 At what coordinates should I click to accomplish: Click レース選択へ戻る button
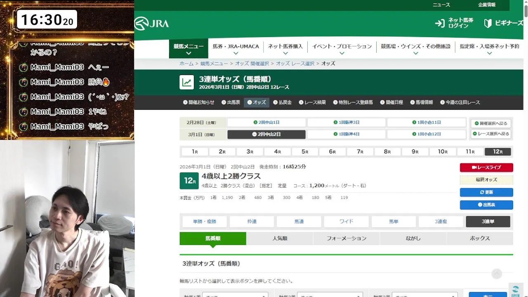[x=491, y=134]
